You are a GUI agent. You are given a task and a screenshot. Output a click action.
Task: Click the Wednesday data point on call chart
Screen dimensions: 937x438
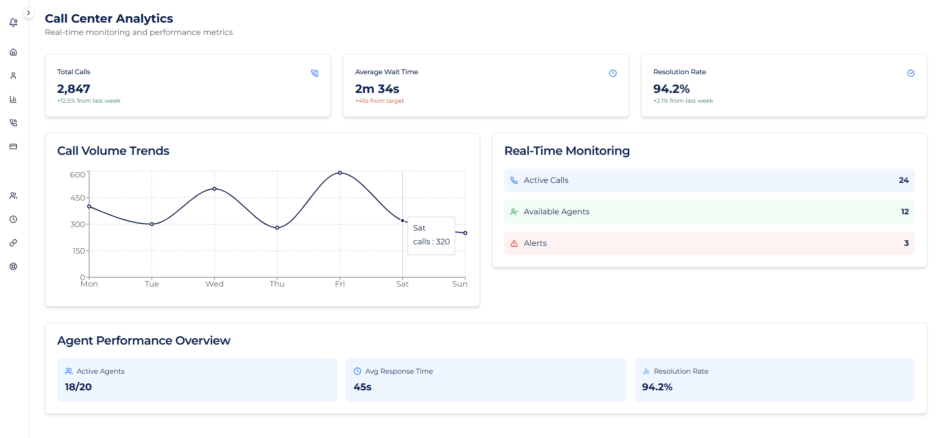[x=215, y=189]
